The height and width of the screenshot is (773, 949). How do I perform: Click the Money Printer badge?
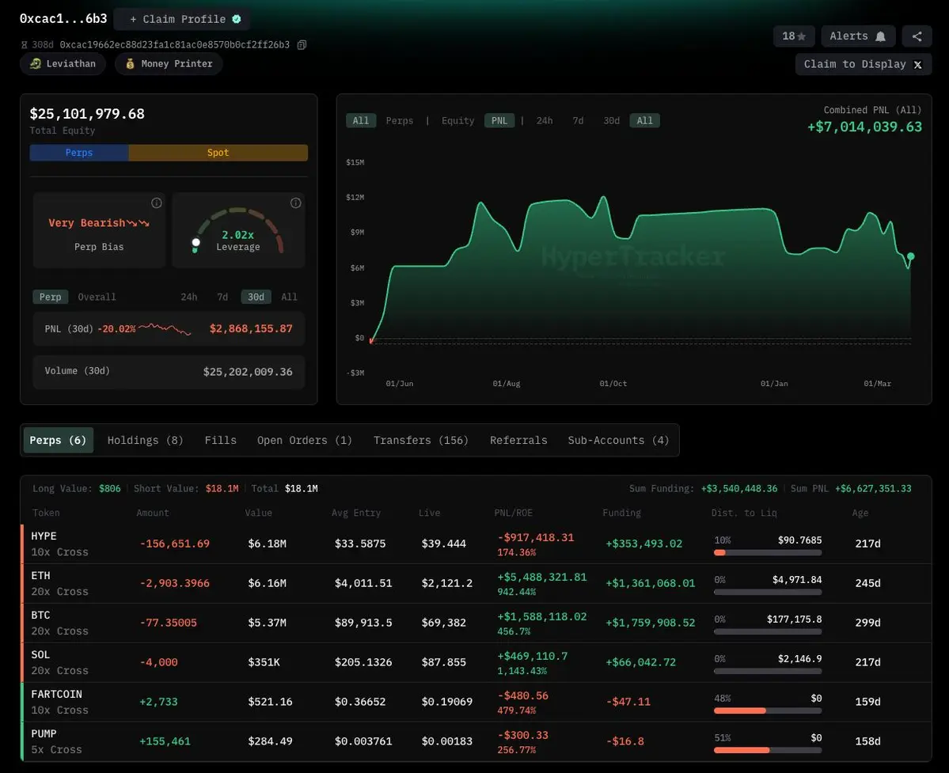(x=169, y=64)
